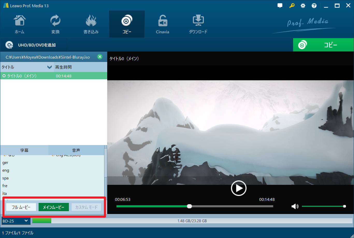354x238 pixels.
Task: Remove Sintel-Bluray.iso with the green X
Action: pos(100,57)
